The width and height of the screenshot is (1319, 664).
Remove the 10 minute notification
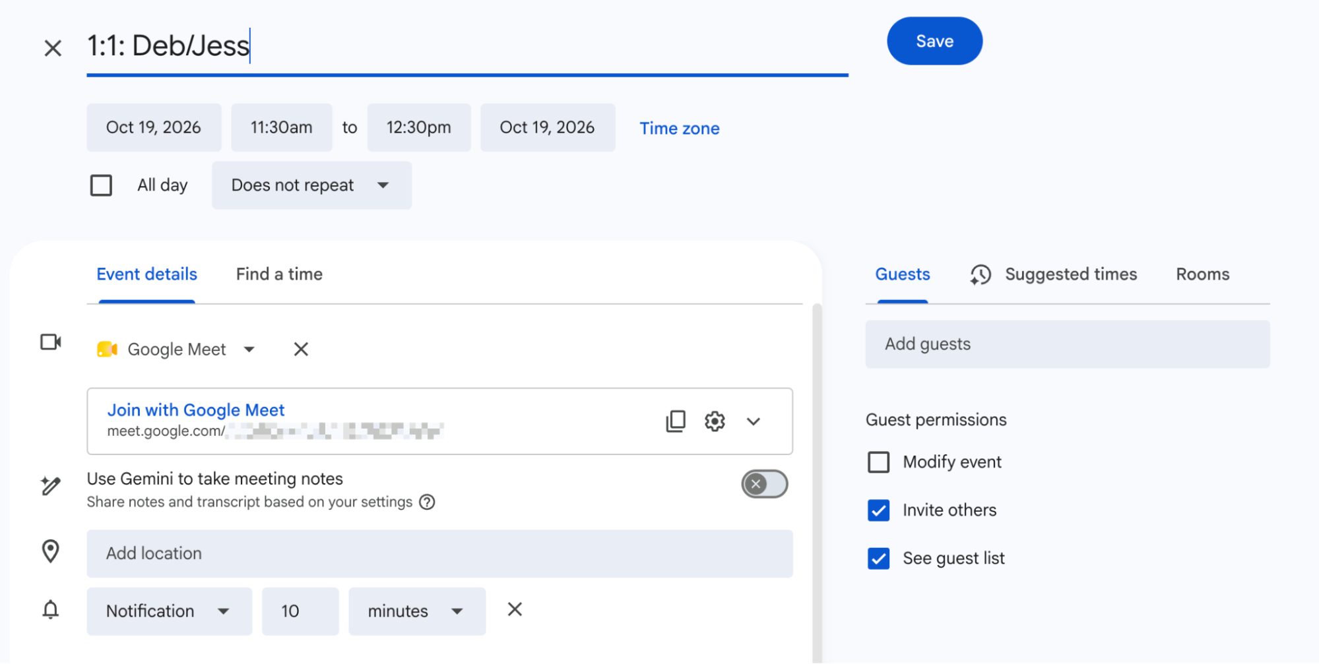pos(515,609)
